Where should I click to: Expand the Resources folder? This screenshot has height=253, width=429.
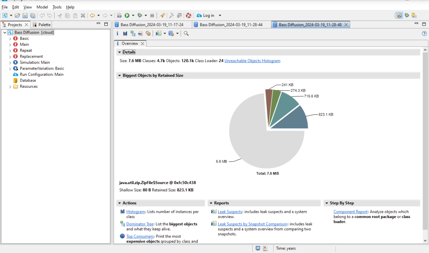[10, 87]
